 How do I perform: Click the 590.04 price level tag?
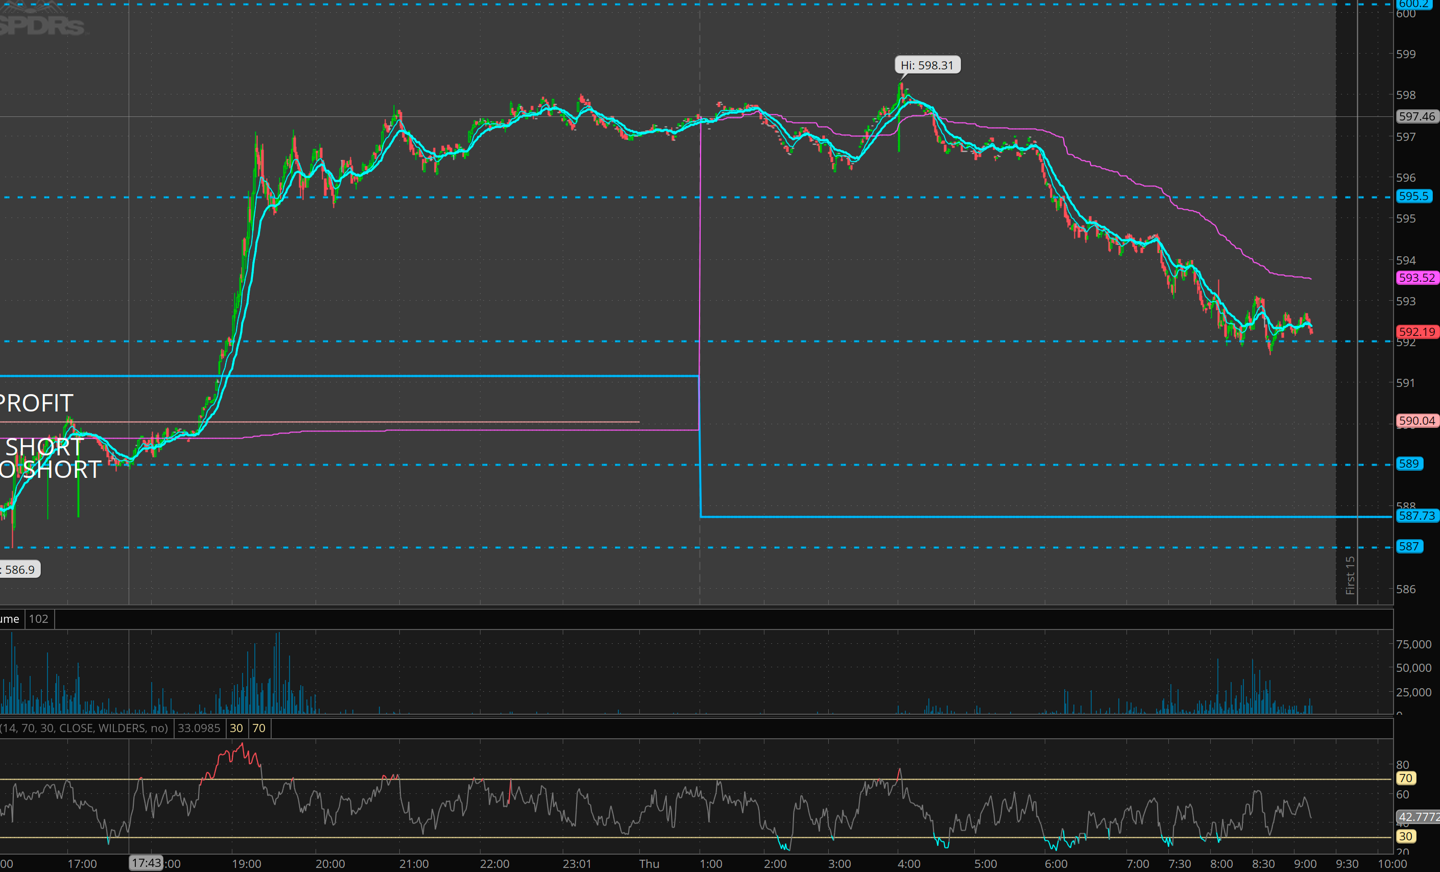[1416, 421]
